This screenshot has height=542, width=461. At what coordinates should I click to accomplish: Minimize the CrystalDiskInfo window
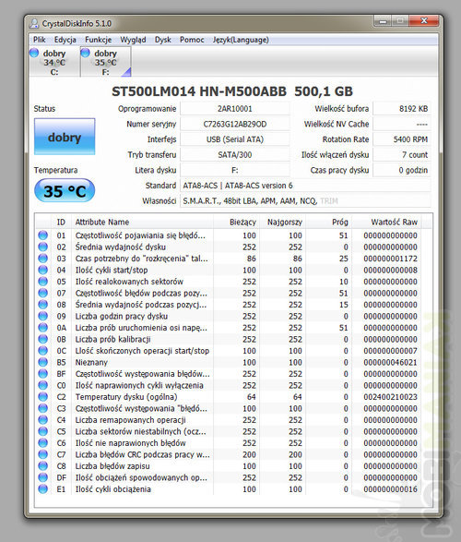pos(383,22)
